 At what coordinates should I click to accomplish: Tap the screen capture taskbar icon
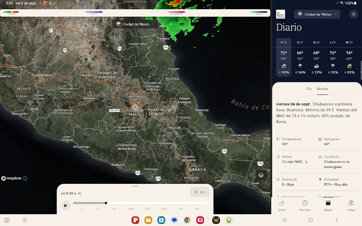pyautogui.click(x=7, y=220)
